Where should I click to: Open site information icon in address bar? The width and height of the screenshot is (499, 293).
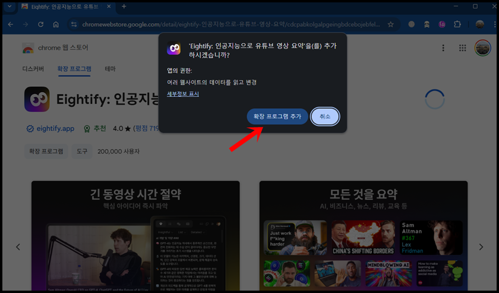(x=74, y=24)
